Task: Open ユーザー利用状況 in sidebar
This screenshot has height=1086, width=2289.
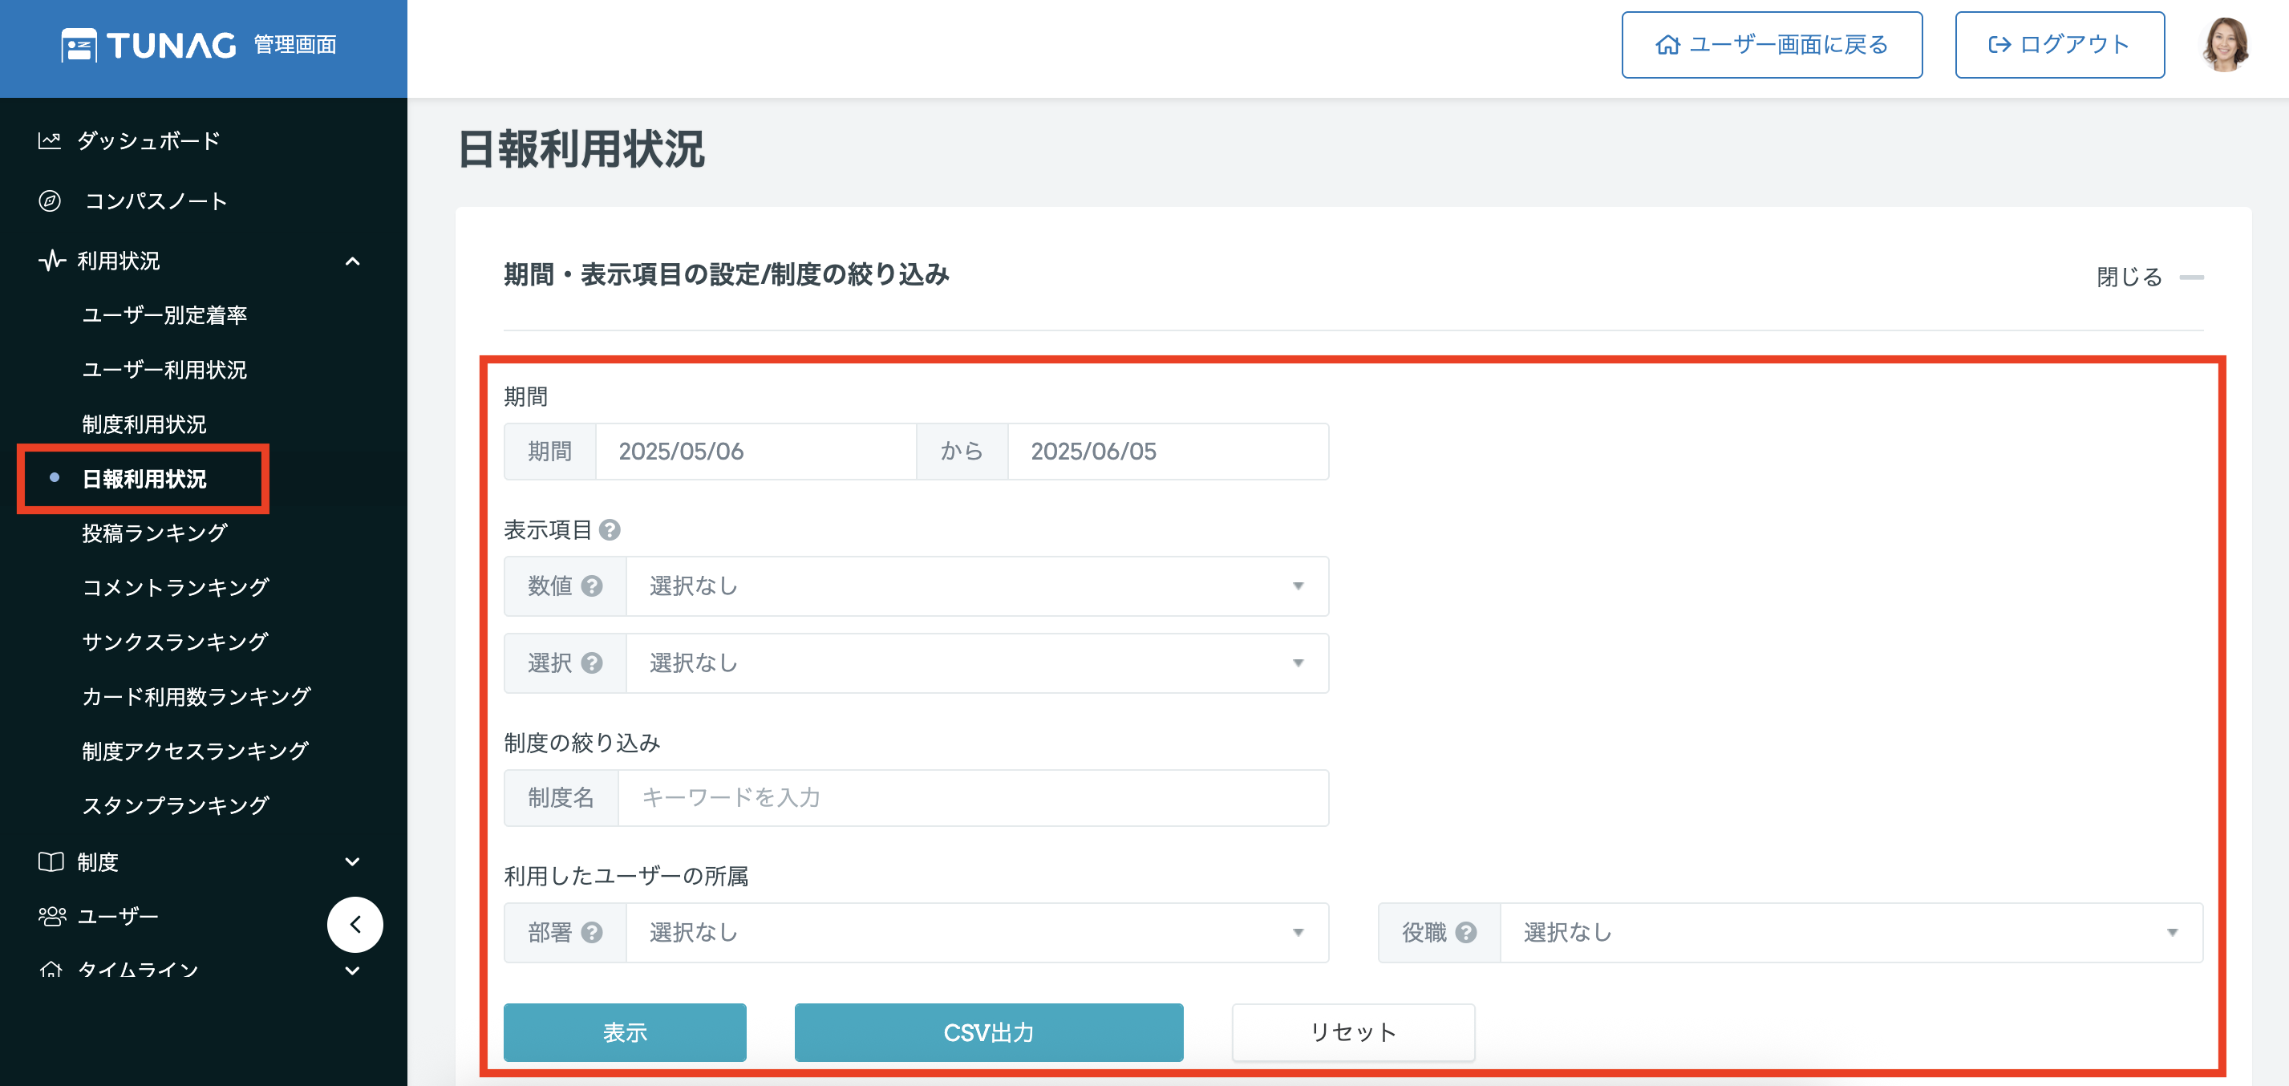Action: [164, 369]
